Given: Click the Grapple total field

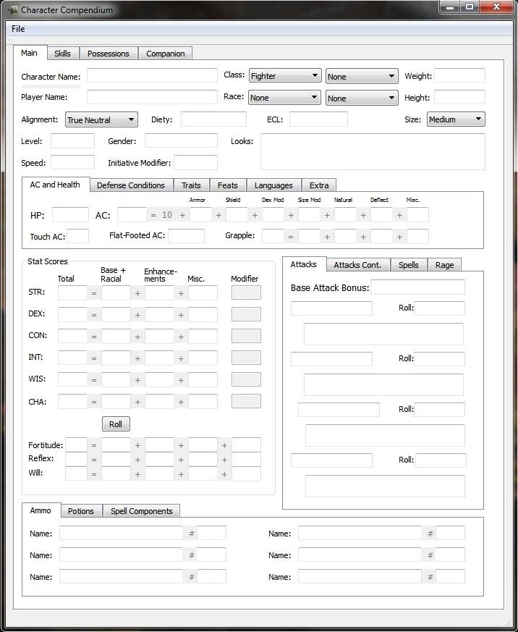Looking at the screenshot, I should pos(273,236).
